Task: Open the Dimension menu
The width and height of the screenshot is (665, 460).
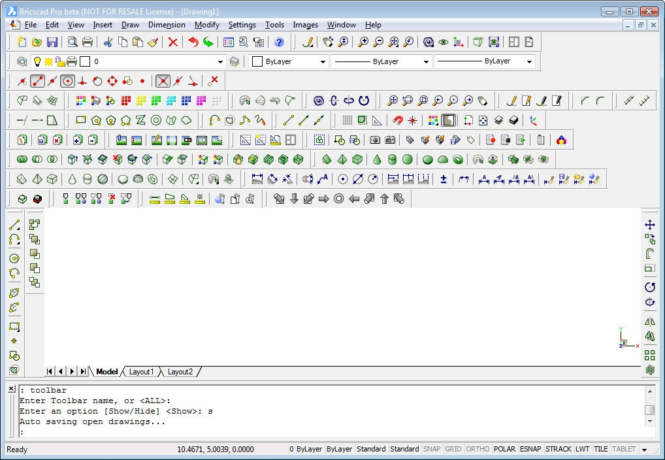Action: pos(167,25)
